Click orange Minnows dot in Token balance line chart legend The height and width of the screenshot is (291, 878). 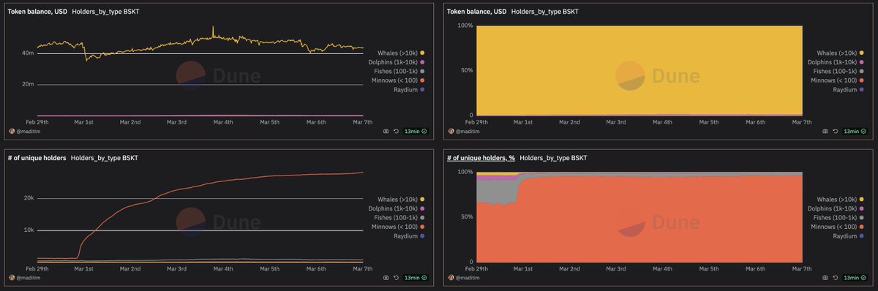click(423, 80)
